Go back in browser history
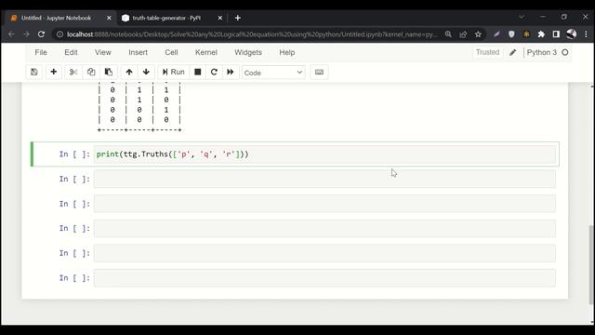The width and height of the screenshot is (595, 335). [11, 34]
